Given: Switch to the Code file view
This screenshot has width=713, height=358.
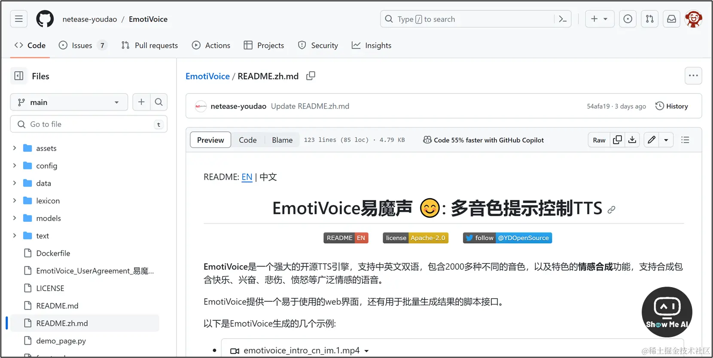Looking at the screenshot, I should [248, 140].
